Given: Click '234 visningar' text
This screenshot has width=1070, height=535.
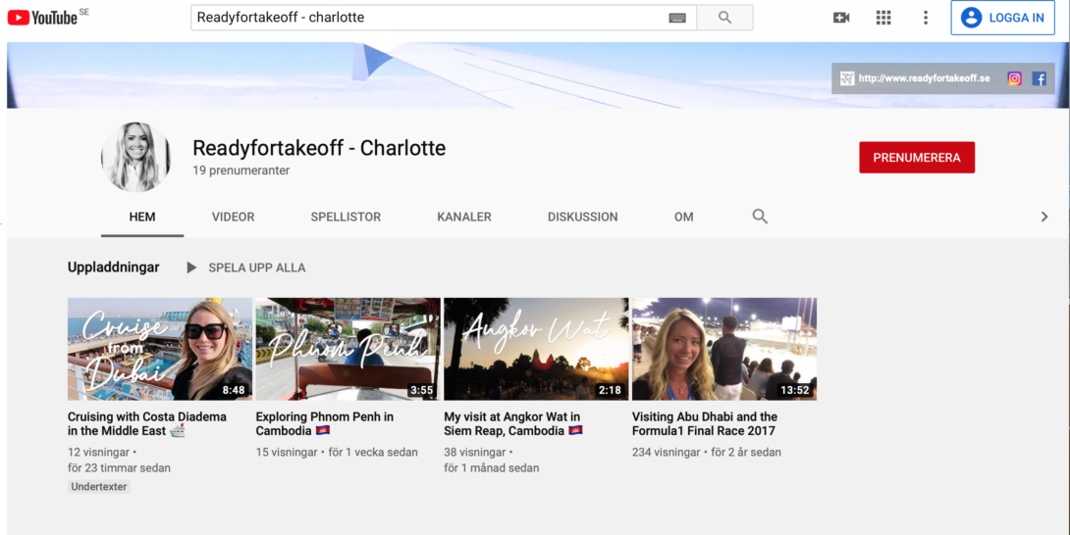Looking at the screenshot, I should pyautogui.click(x=666, y=452).
